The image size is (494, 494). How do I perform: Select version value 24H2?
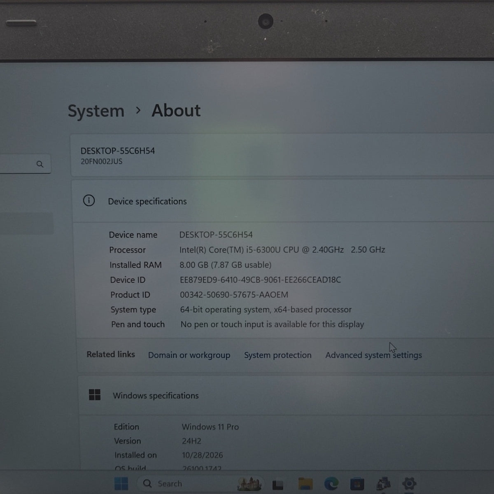tap(191, 441)
